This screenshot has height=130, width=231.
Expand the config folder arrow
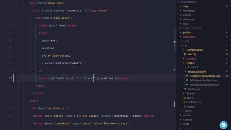pos(180,15)
